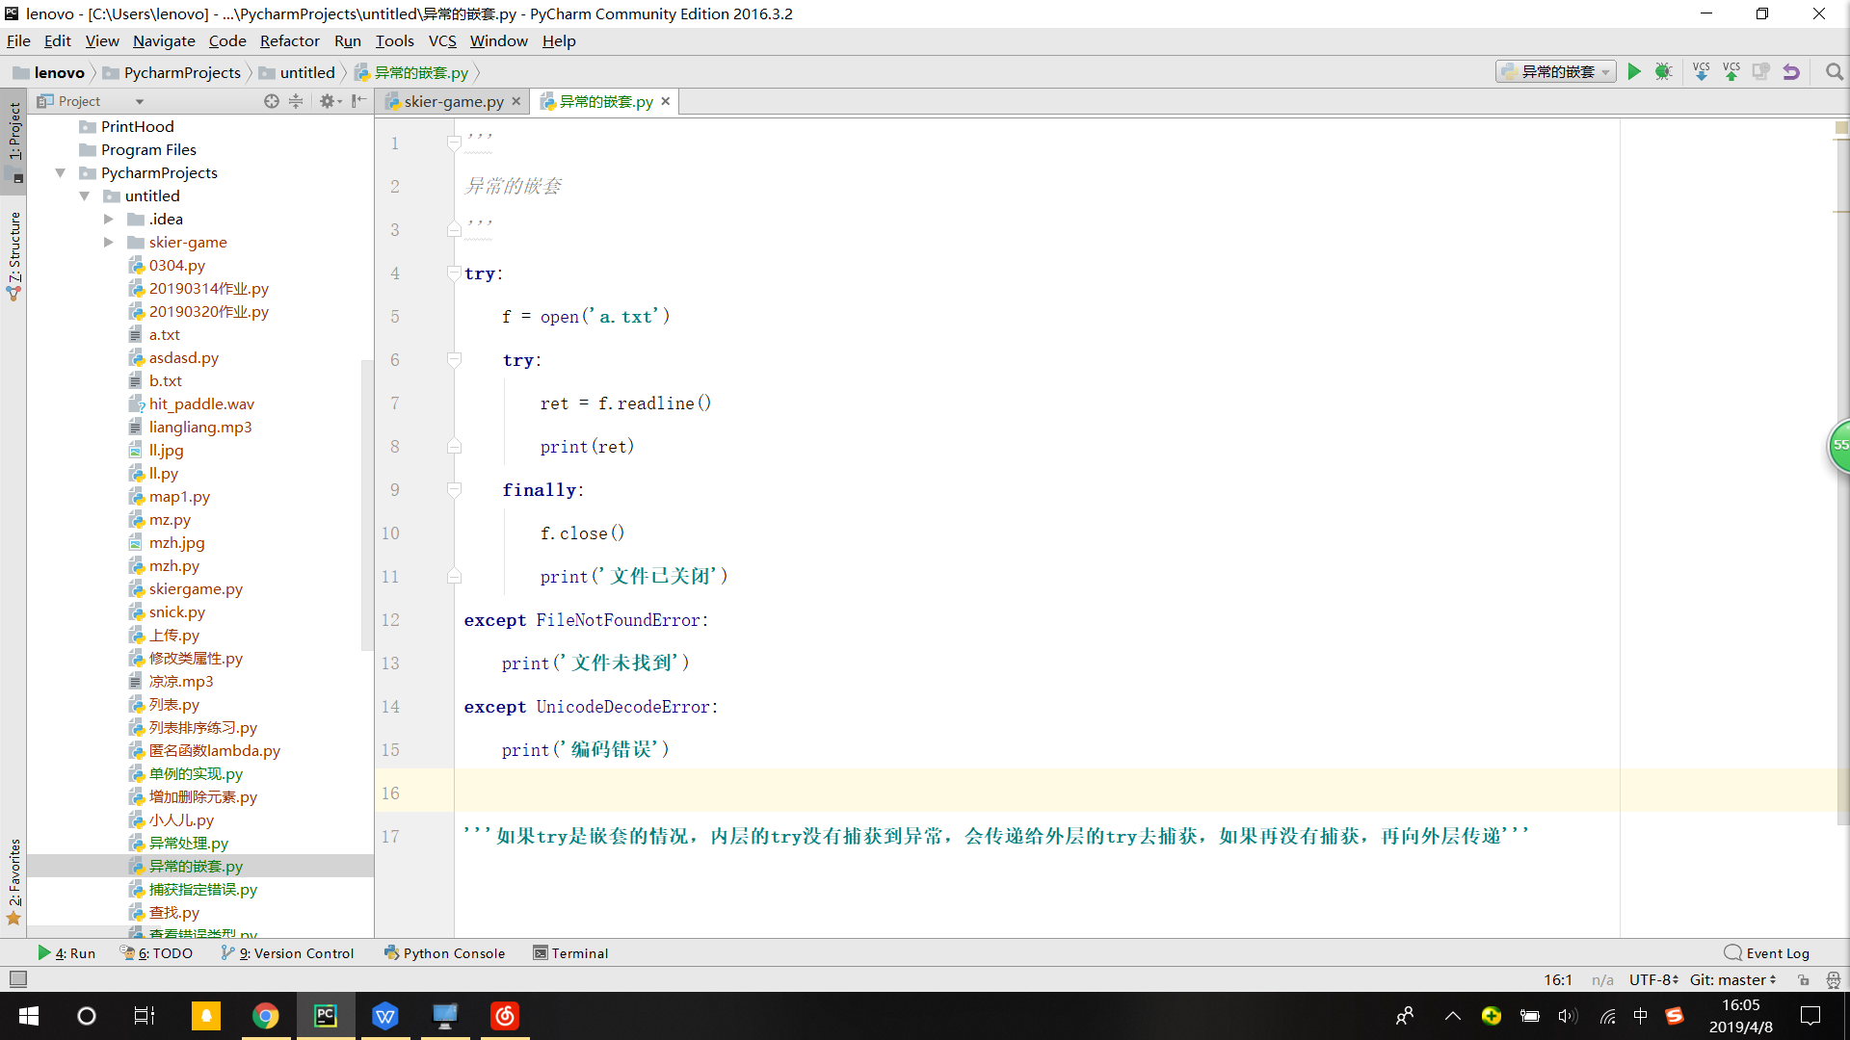
Task: Toggle read-only lock icon in status bar
Action: pyautogui.click(x=1803, y=979)
